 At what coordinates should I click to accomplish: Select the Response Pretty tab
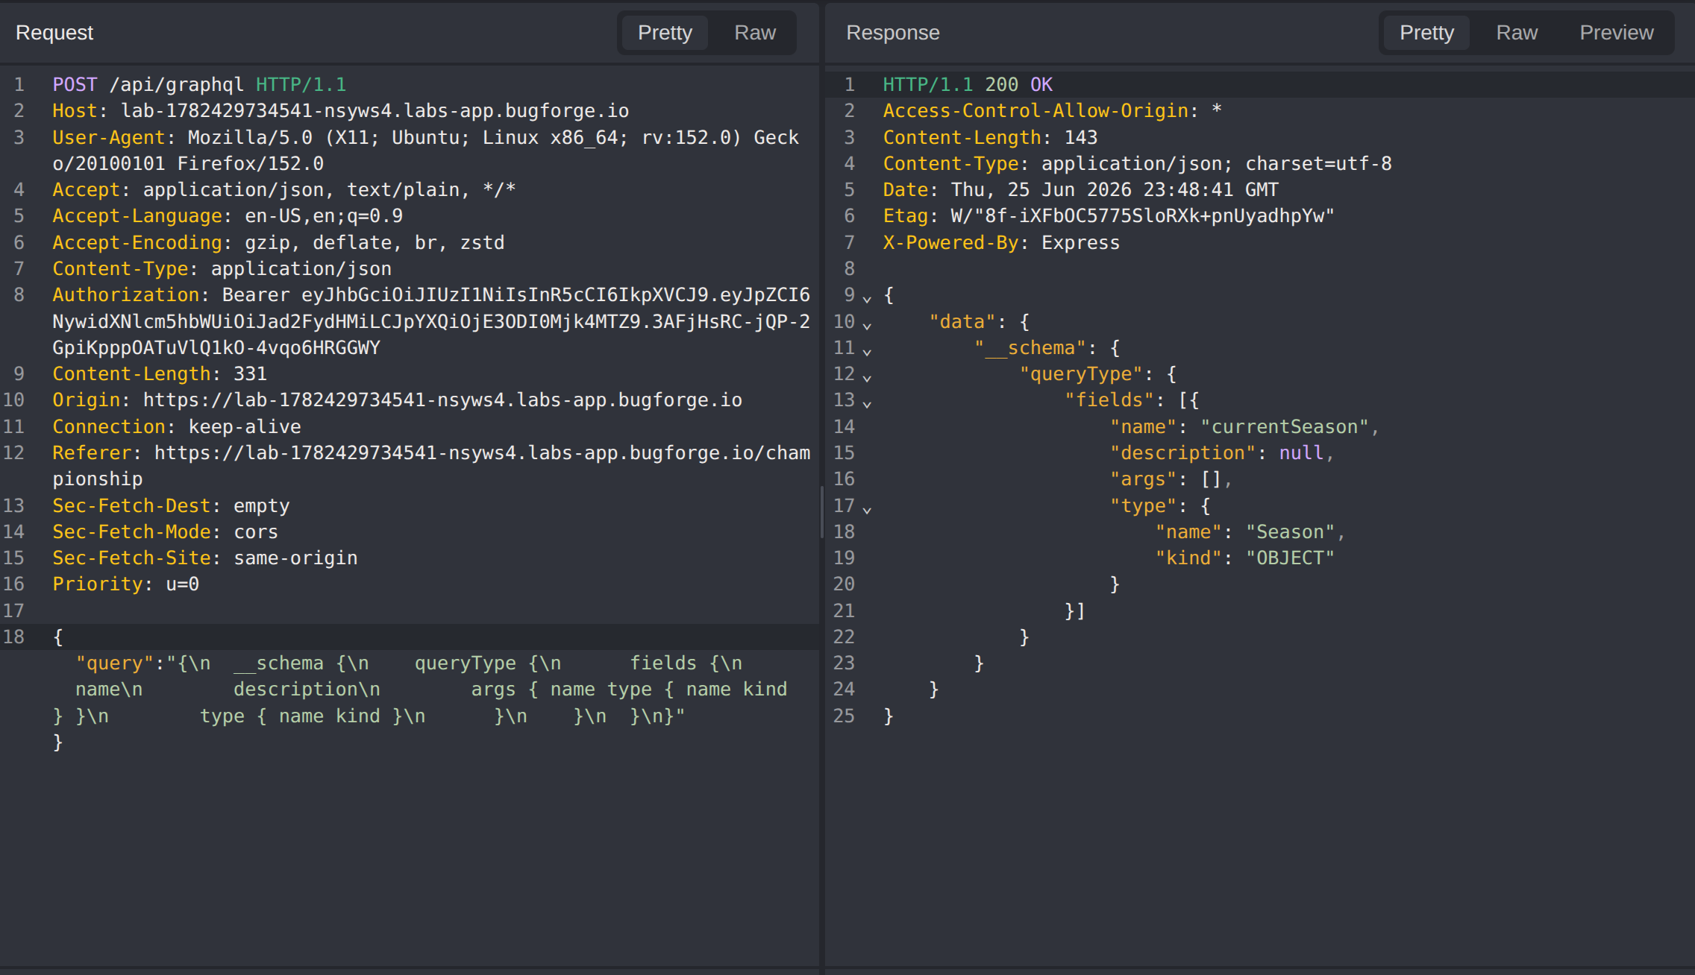pos(1426,33)
